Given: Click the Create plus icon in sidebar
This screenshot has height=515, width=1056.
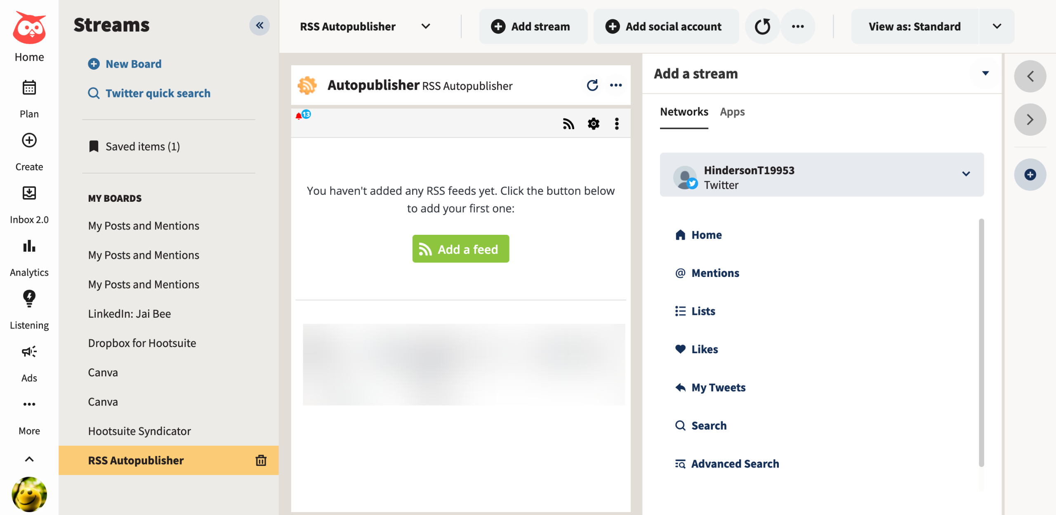Looking at the screenshot, I should click(29, 141).
